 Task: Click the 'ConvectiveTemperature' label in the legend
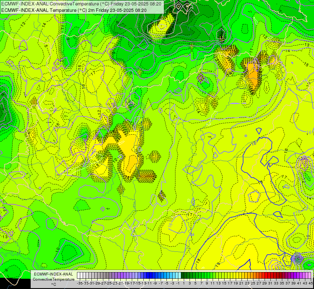tap(54, 279)
